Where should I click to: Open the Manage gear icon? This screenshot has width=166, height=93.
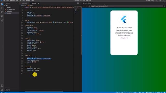tap(2, 90)
